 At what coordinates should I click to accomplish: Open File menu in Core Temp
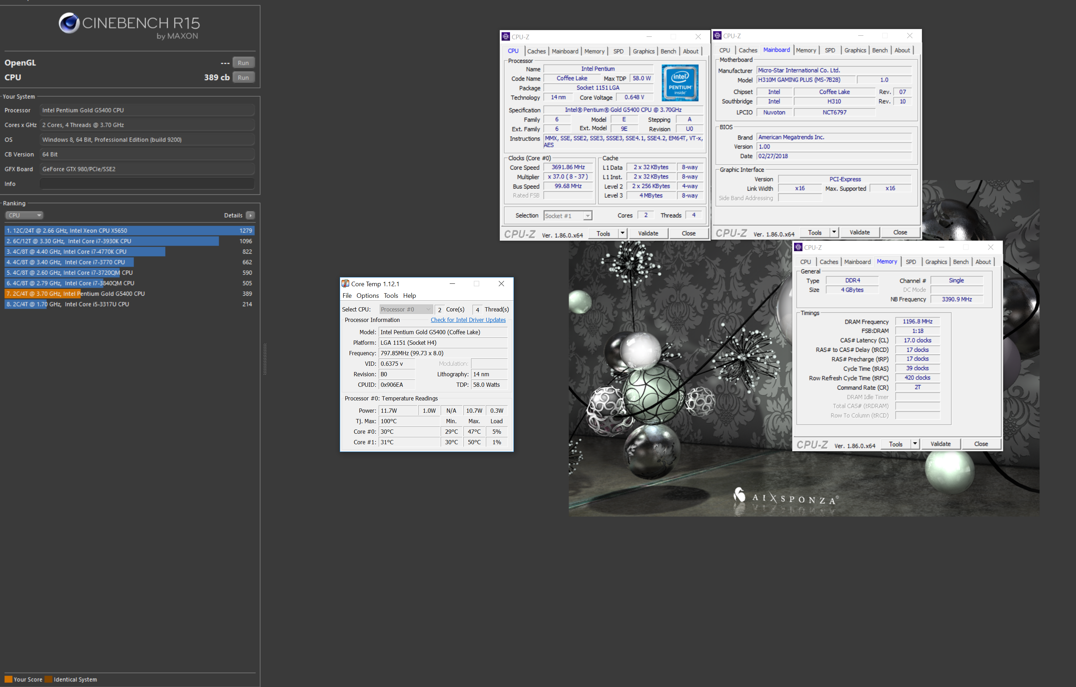pyautogui.click(x=347, y=295)
